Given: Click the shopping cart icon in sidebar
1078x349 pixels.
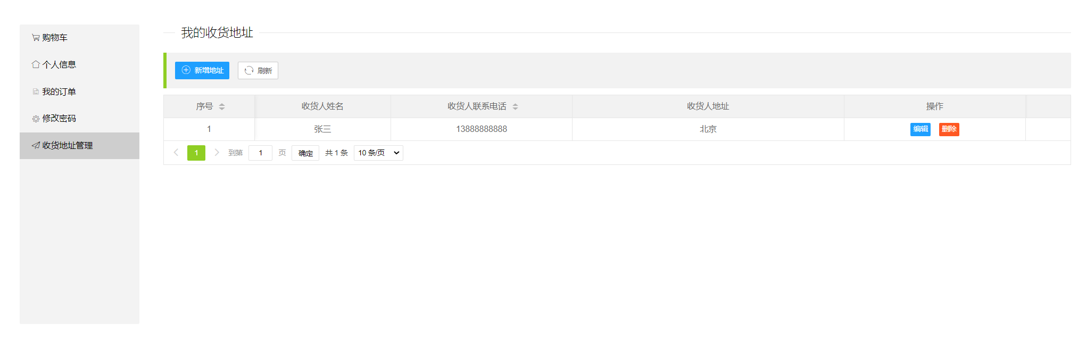Looking at the screenshot, I should pyautogui.click(x=36, y=38).
